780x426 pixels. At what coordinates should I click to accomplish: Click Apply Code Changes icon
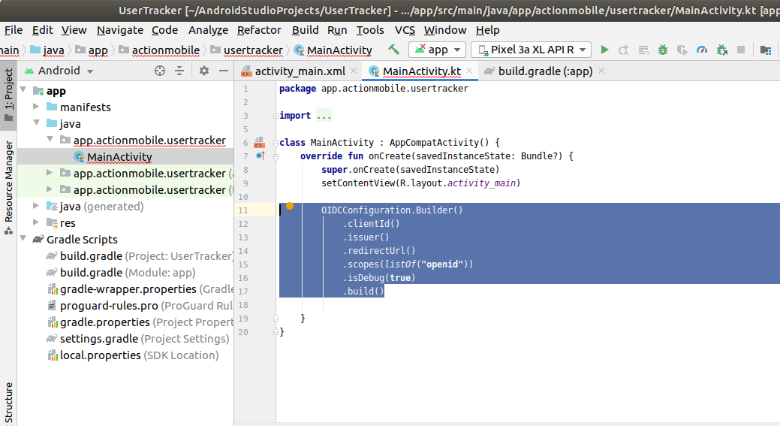(643, 50)
